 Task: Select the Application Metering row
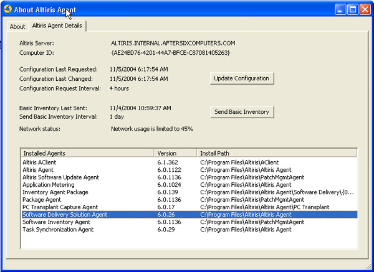[189, 185]
